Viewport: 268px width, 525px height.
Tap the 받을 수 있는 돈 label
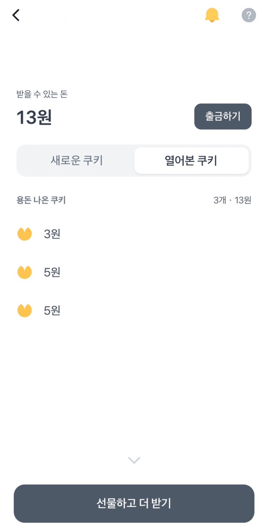pos(42,94)
